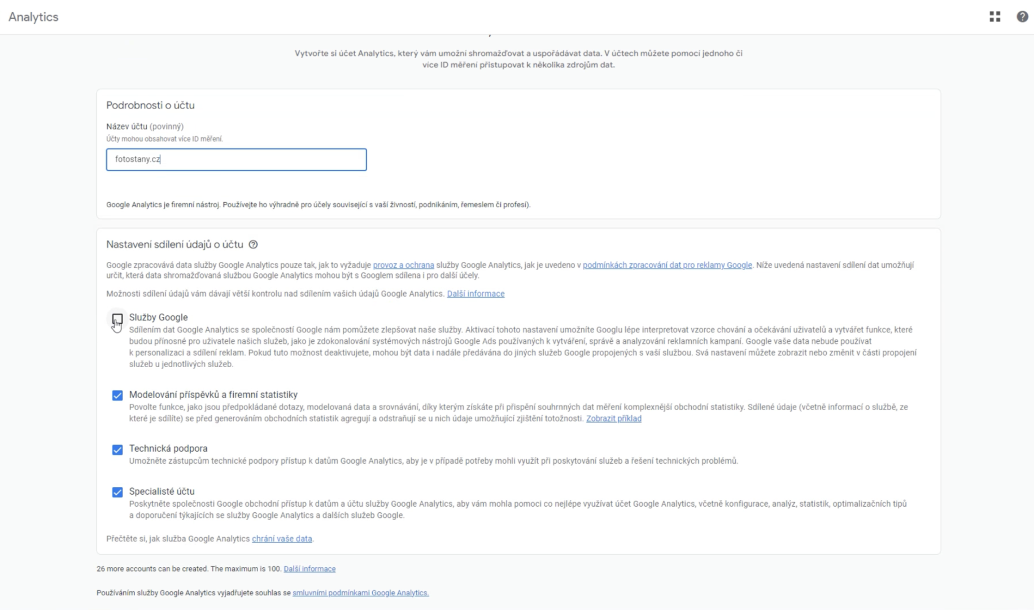Click the Podrobnosti o účtu heading
This screenshot has height=610, width=1034.
tap(150, 105)
